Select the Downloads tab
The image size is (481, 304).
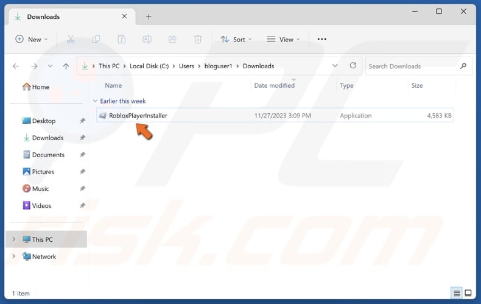point(71,16)
